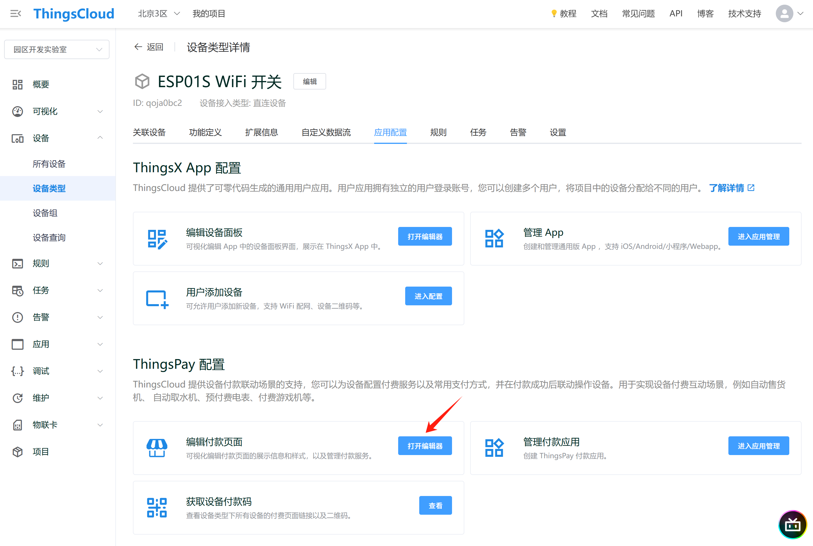Click 打开编辑器 for 编辑付款页面

click(425, 446)
